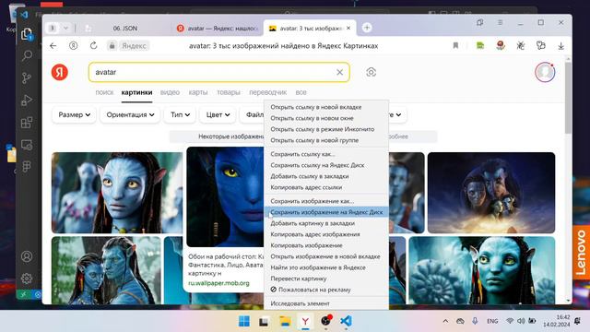Select the товары section tab
This screenshot has width=590, height=332.
tap(229, 92)
